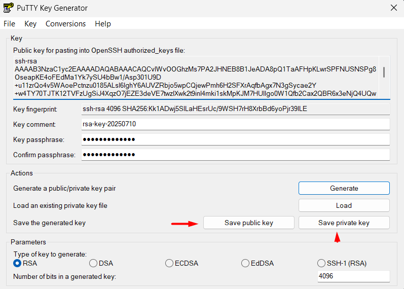
Task: Click Save private key button
Action: tap(344, 223)
